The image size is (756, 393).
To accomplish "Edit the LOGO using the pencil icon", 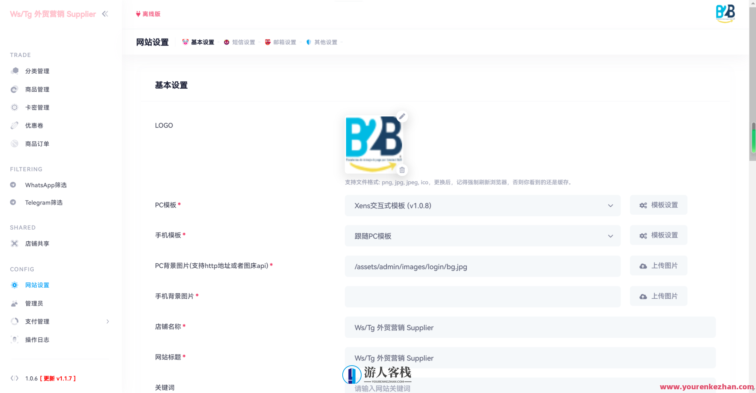I will [402, 116].
